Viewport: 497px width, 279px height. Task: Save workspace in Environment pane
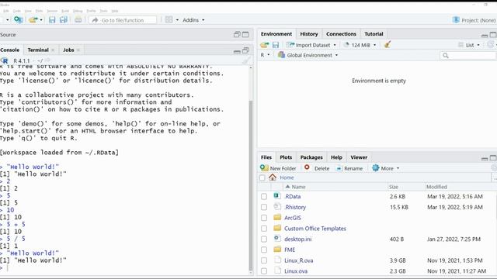(x=276, y=45)
